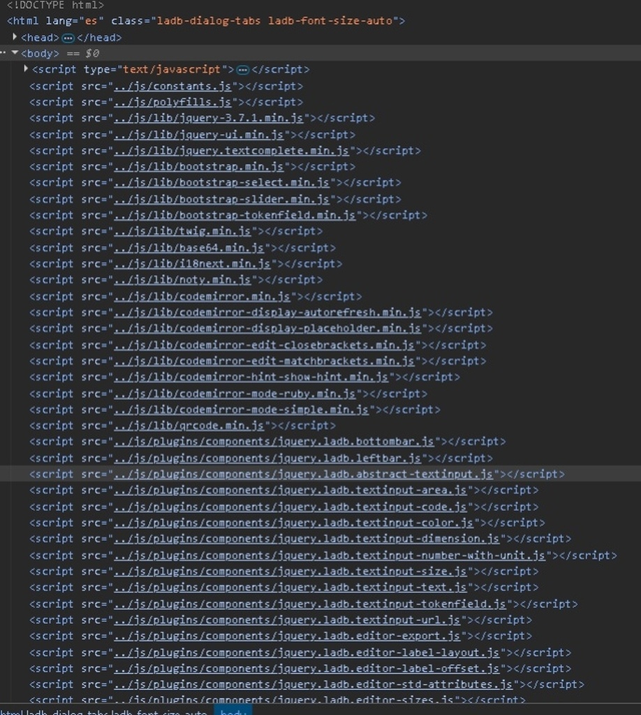Click the jquery.ladb.textinput-color.js link
Viewport: 641px width, 715px height.
coord(293,522)
